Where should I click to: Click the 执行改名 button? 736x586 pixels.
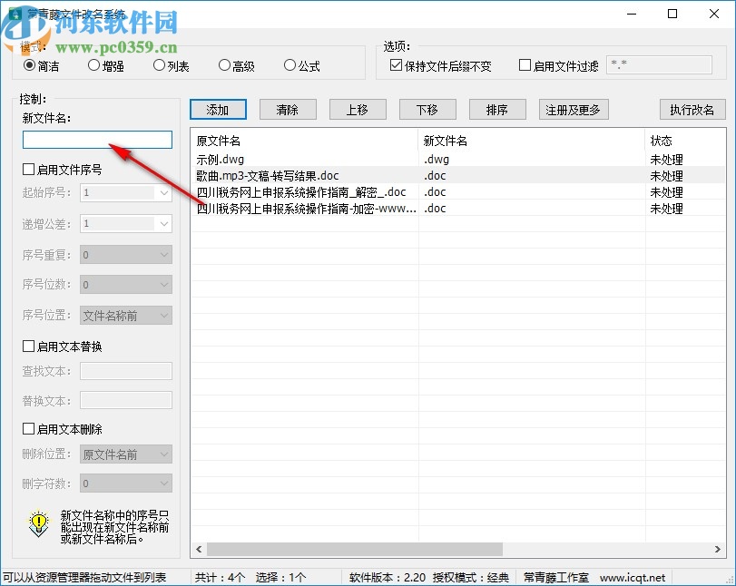(690, 109)
